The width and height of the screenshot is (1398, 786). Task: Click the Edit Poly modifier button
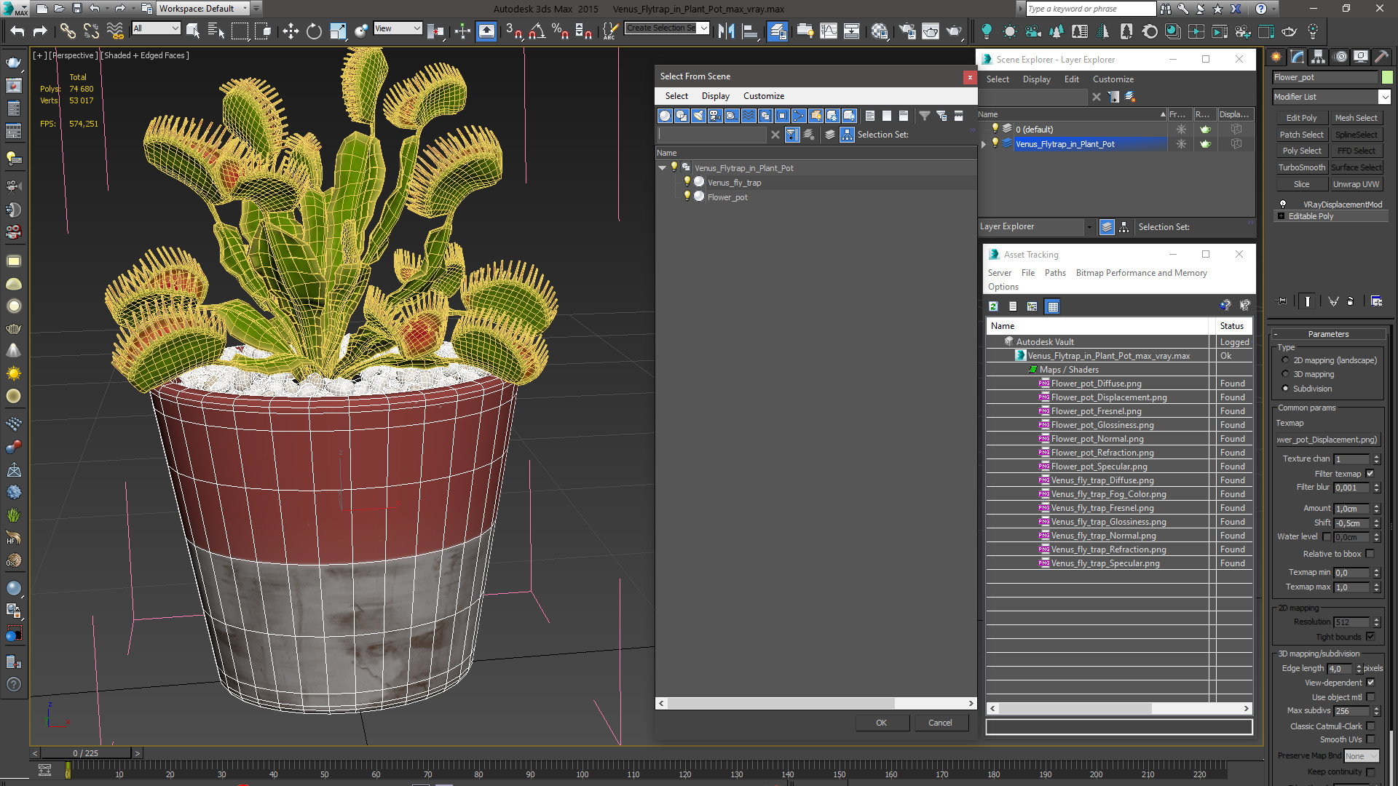[1301, 118]
